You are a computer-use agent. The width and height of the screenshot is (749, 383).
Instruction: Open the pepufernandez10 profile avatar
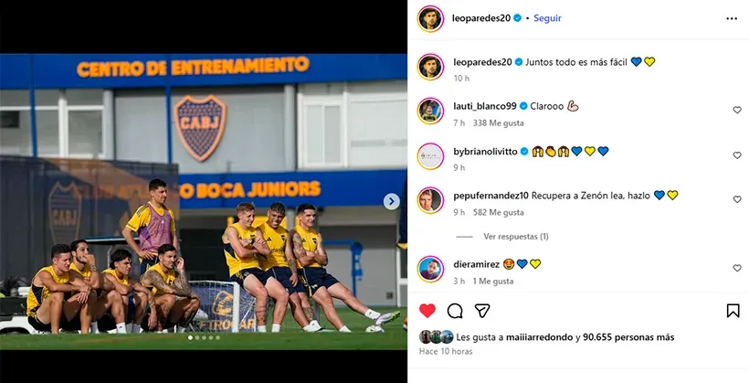tap(430, 200)
